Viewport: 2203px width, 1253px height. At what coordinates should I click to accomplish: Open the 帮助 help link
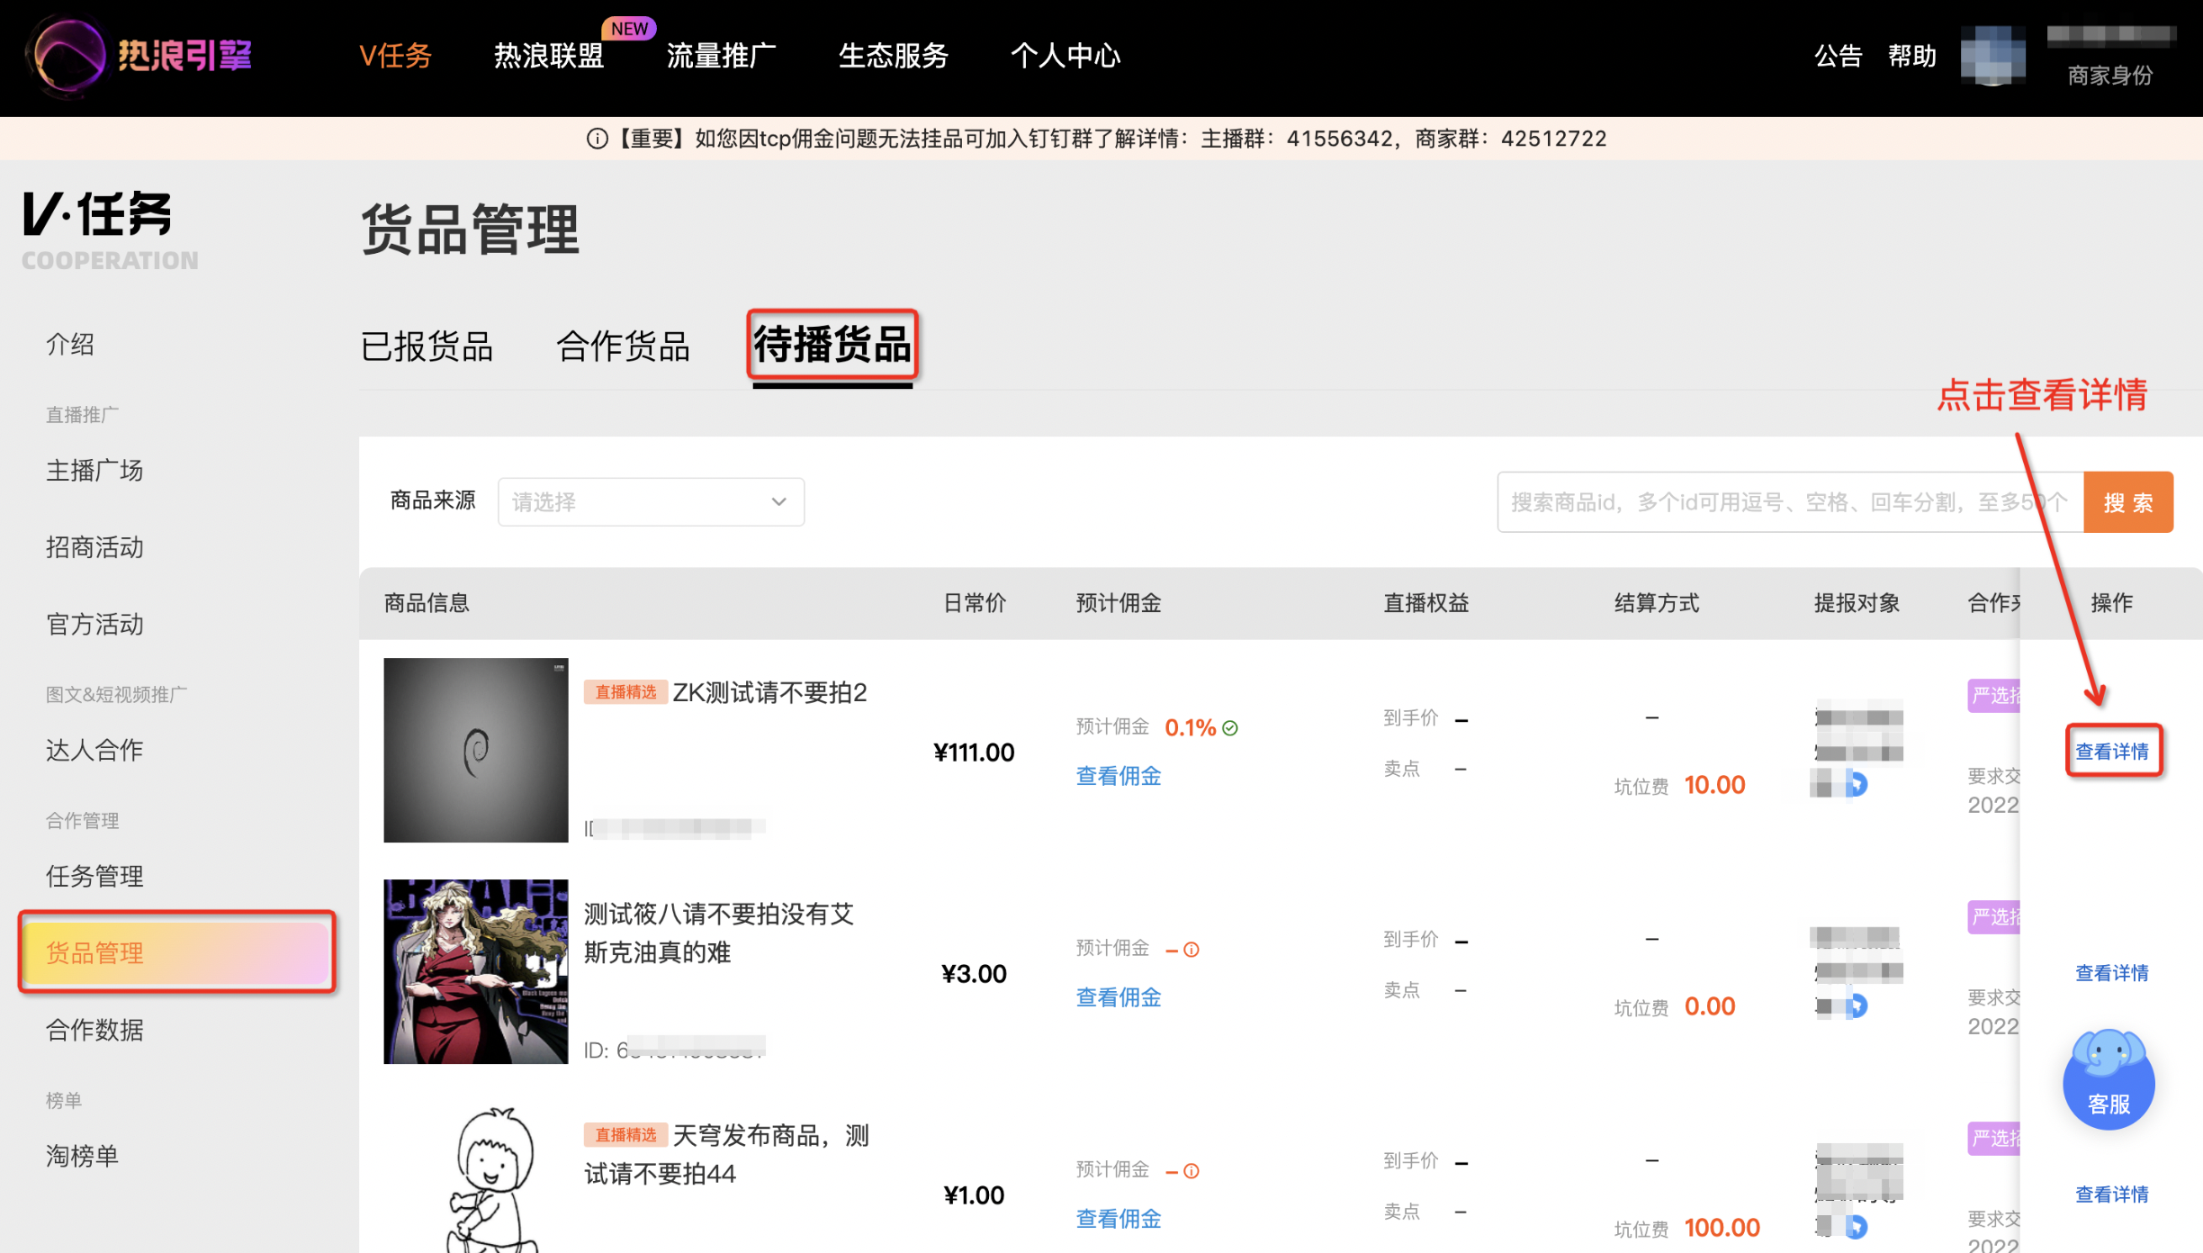pos(1912,56)
